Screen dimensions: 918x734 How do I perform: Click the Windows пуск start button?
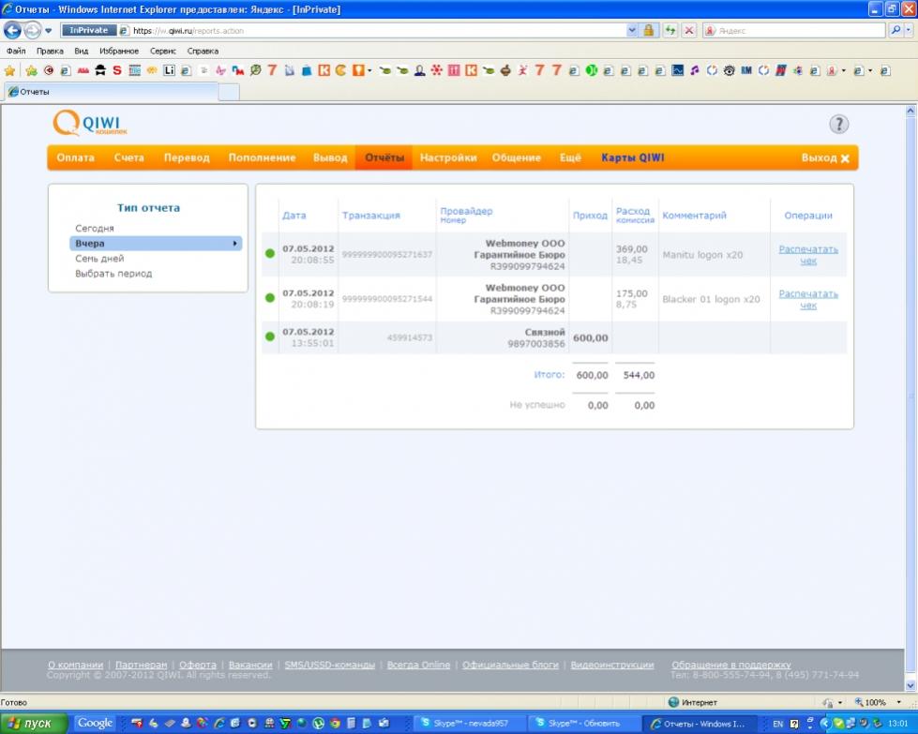[x=34, y=724]
